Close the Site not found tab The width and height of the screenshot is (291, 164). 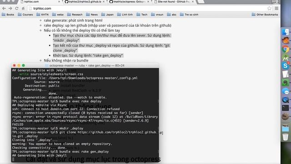193,2
